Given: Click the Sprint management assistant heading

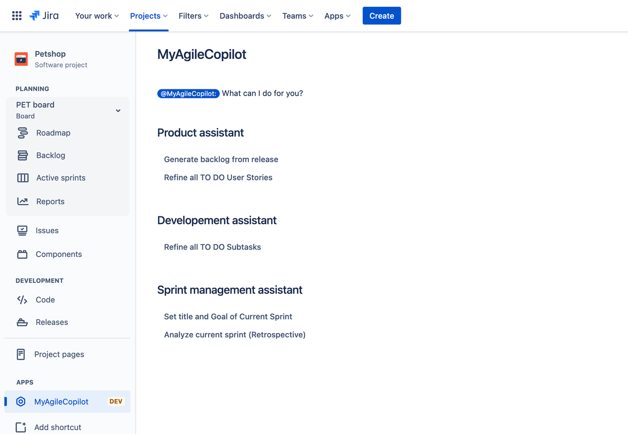Looking at the screenshot, I should [230, 290].
